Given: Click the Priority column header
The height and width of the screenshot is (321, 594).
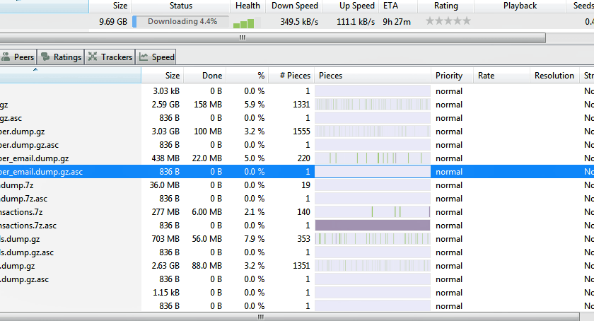Looking at the screenshot, I should 449,76.
